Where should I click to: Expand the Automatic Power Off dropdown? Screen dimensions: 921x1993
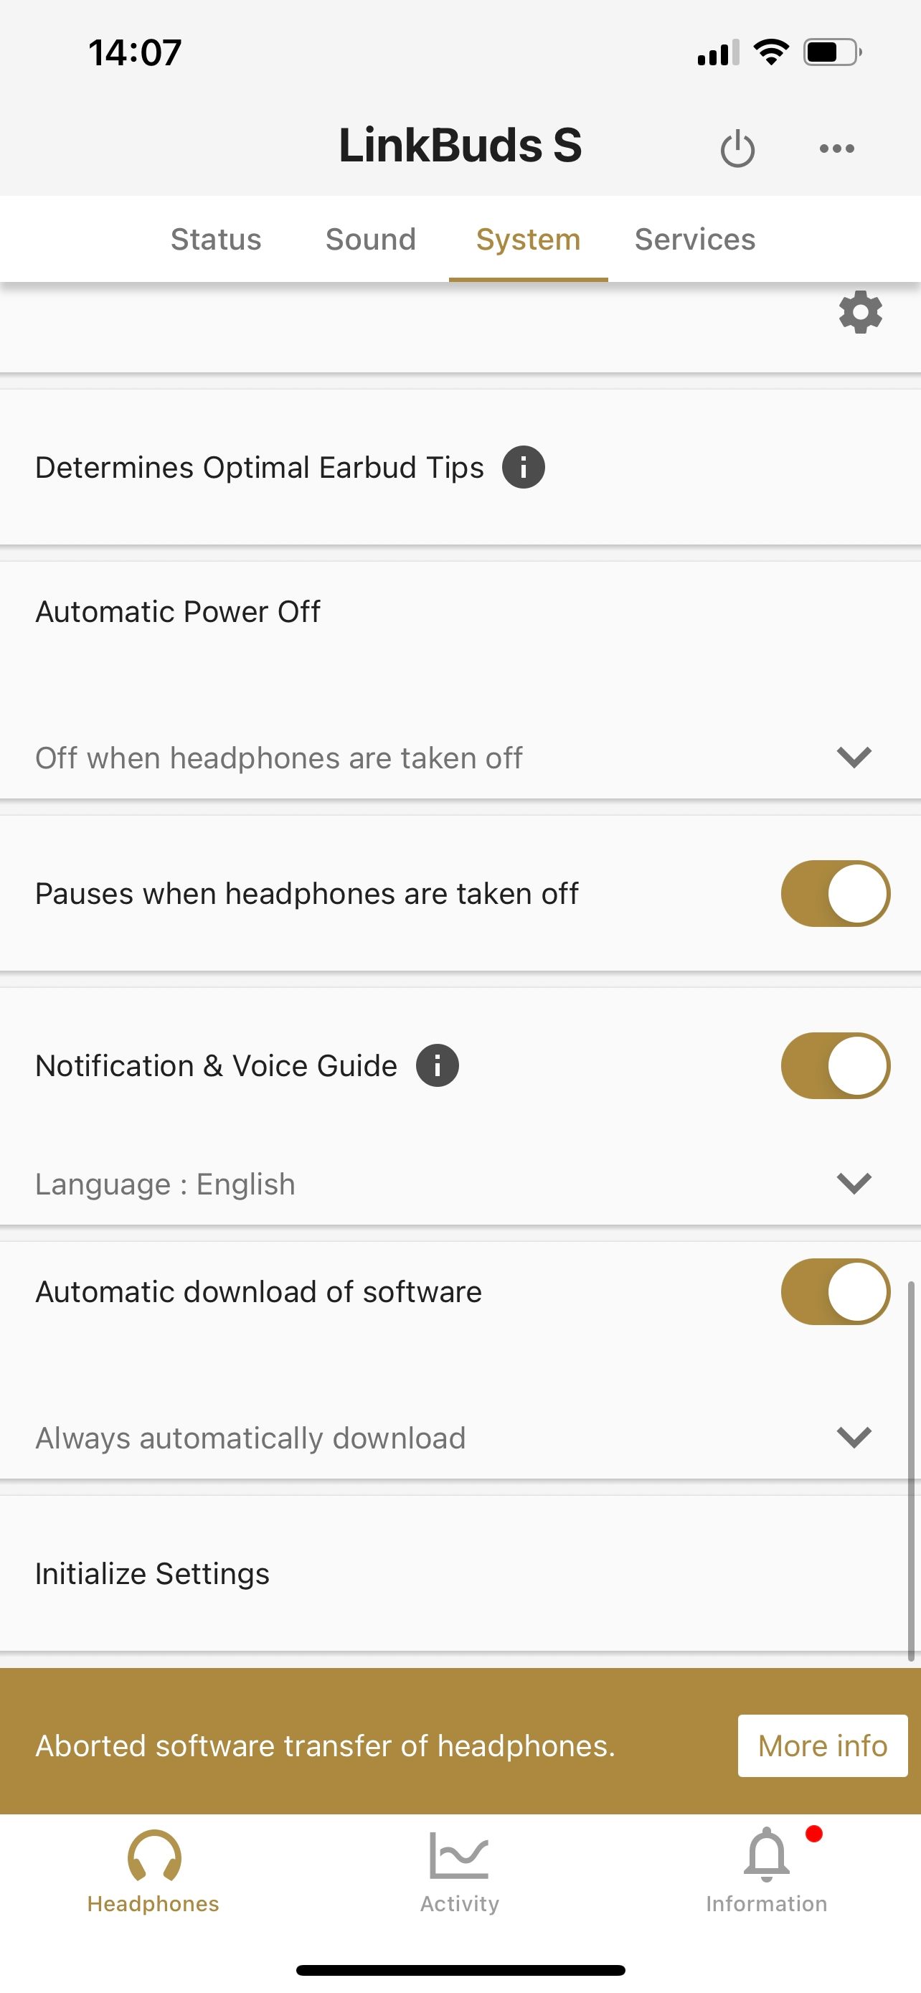pyautogui.click(x=854, y=757)
